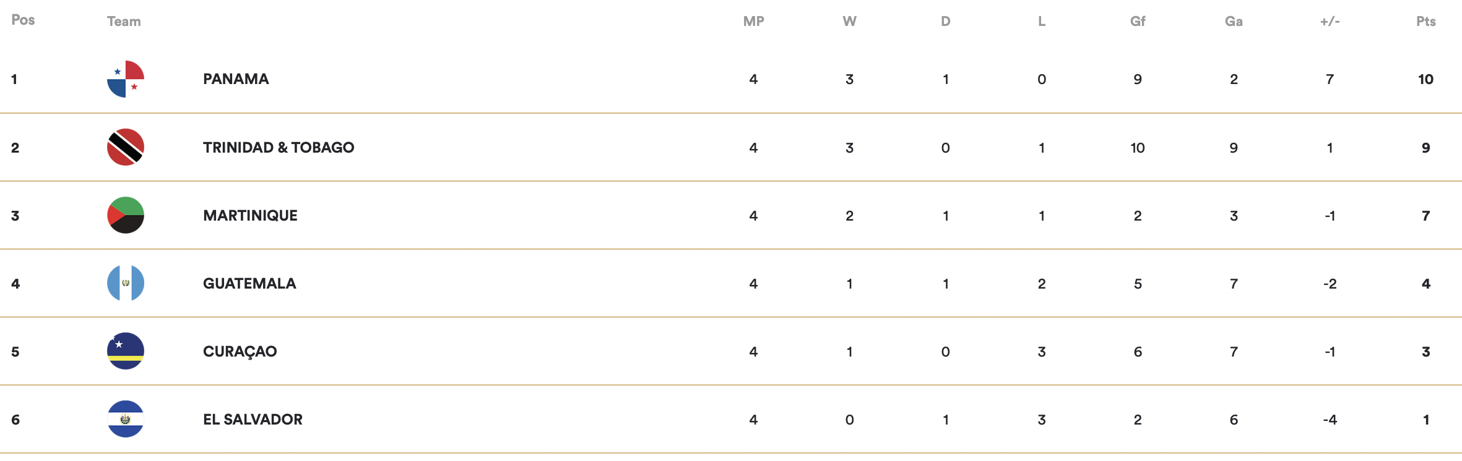Screen dimensions: 1462x461
Task: Click the +/- column header
Action: [x=1330, y=21]
